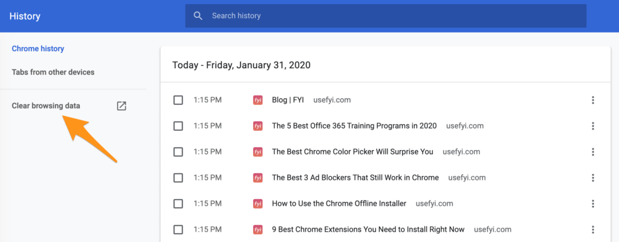Switch to Tabs from other devices
619x242 pixels.
point(53,72)
